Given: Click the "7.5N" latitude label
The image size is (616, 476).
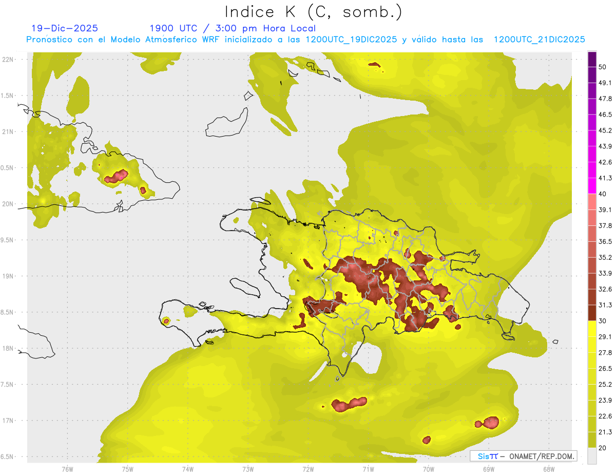Looking at the screenshot, I should click(x=8, y=385).
